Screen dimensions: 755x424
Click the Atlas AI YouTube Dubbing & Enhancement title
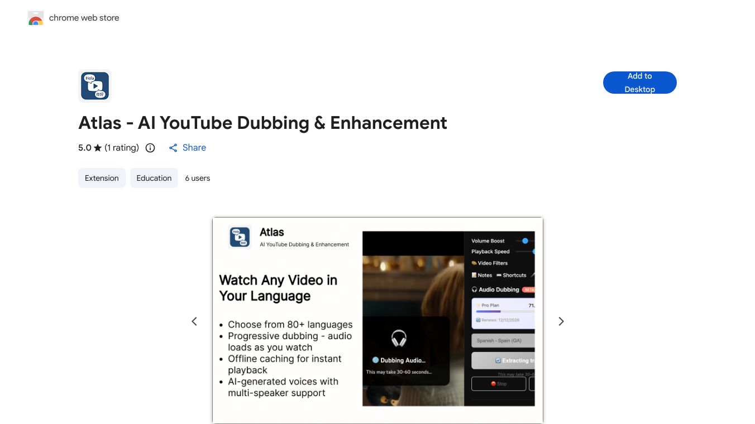click(262, 123)
